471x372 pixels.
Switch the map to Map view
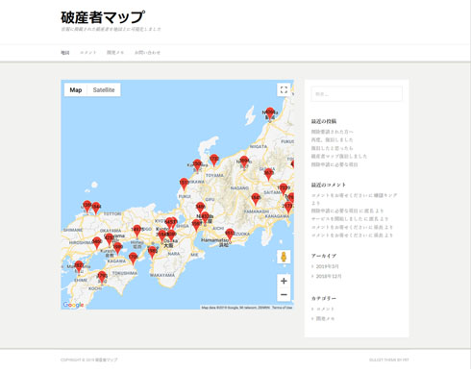[x=76, y=89]
